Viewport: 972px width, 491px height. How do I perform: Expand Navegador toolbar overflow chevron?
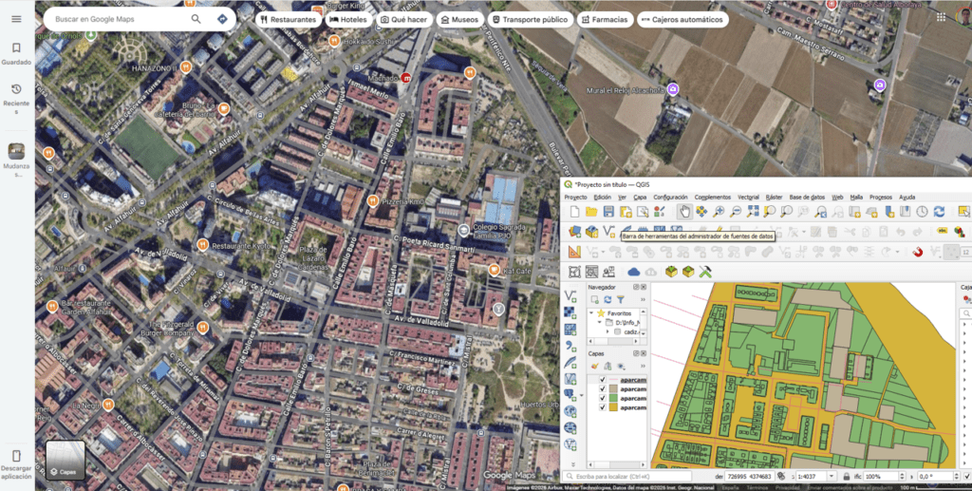[x=643, y=299]
